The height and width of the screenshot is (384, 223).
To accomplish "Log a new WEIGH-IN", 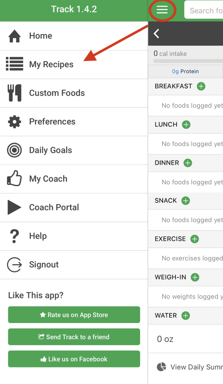I will (195, 277).
